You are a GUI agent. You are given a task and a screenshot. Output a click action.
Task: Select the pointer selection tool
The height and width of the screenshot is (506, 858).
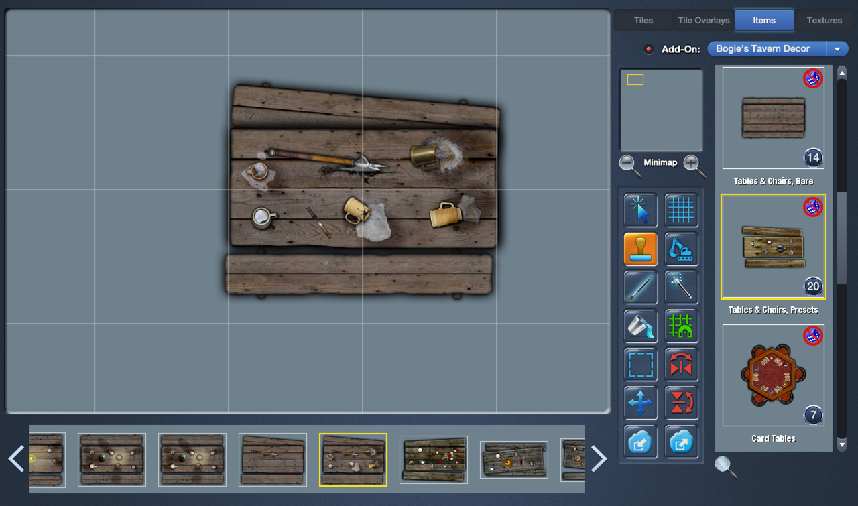640,210
